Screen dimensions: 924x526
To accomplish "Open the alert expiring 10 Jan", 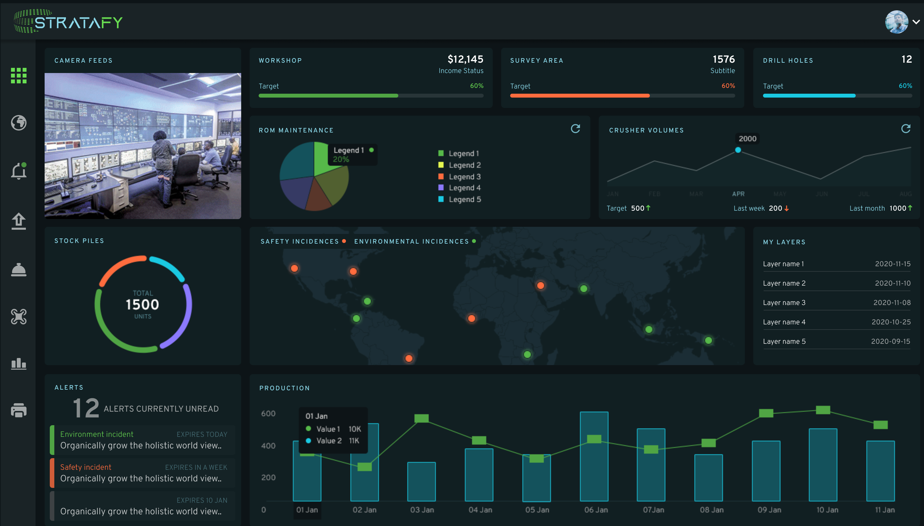I will [x=143, y=506].
